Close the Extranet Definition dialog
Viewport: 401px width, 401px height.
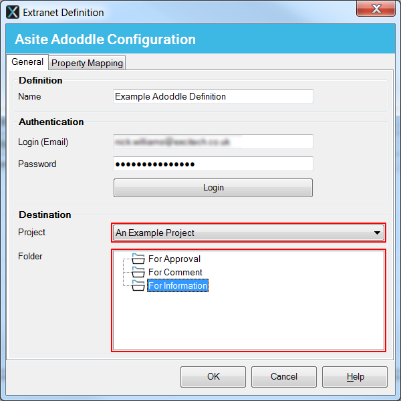click(378, 9)
